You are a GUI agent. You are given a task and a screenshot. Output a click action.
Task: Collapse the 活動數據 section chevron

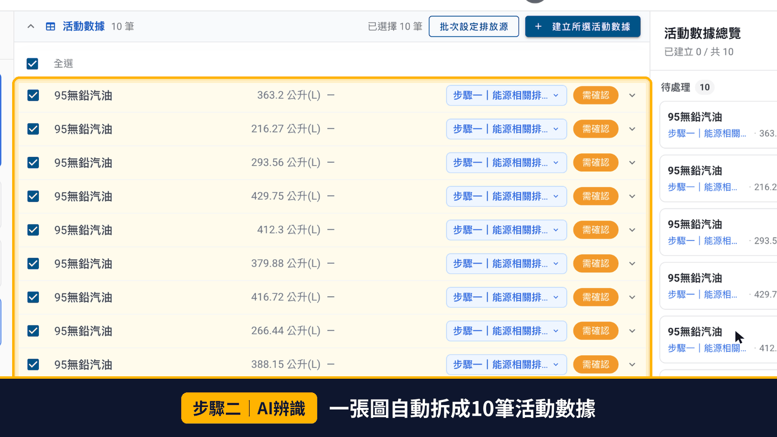[31, 26]
